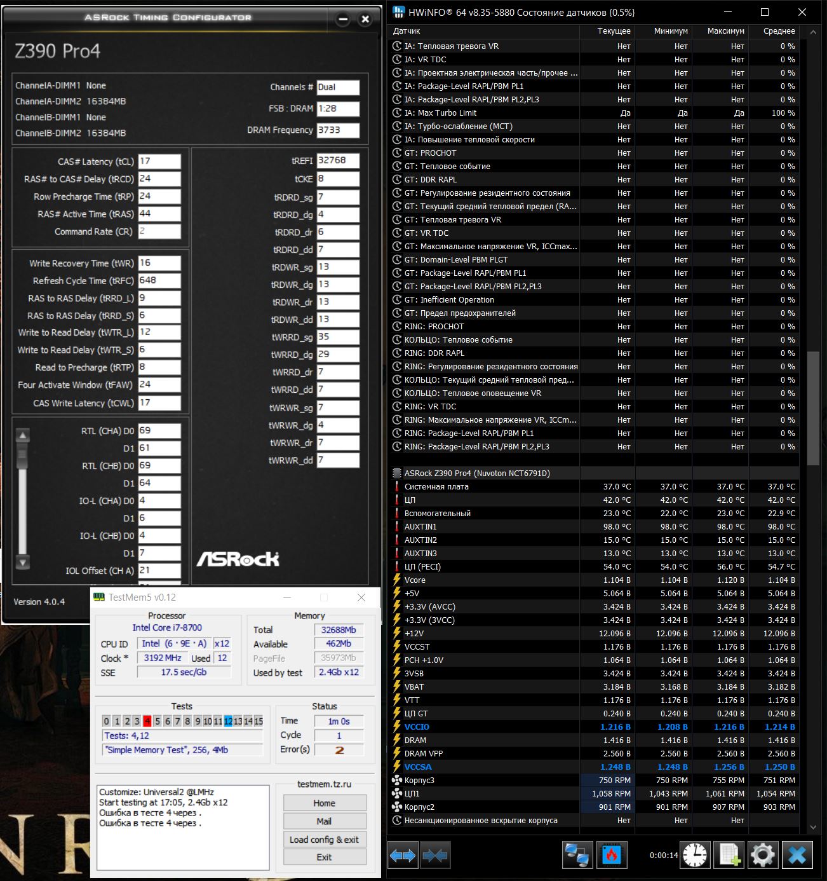This screenshot has height=881, width=827.
Task: Click the TestMem5 log text area
Action: click(183, 828)
